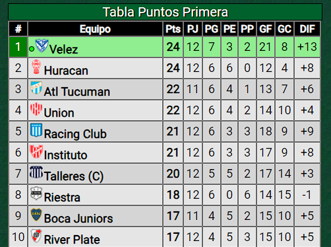Image resolution: width=331 pixels, height=247 pixels.
Task: Click the Tabla Puntos Primera title bar
Action: [165, 12]
